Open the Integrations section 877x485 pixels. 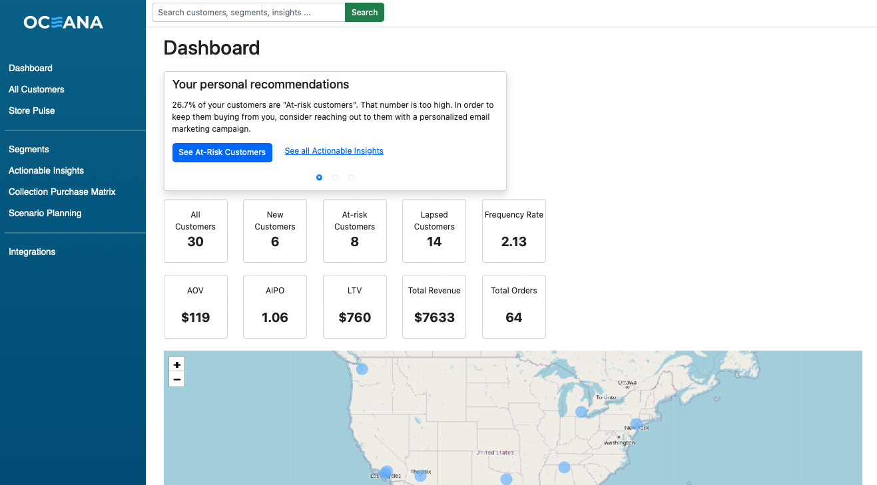(32, 251)
